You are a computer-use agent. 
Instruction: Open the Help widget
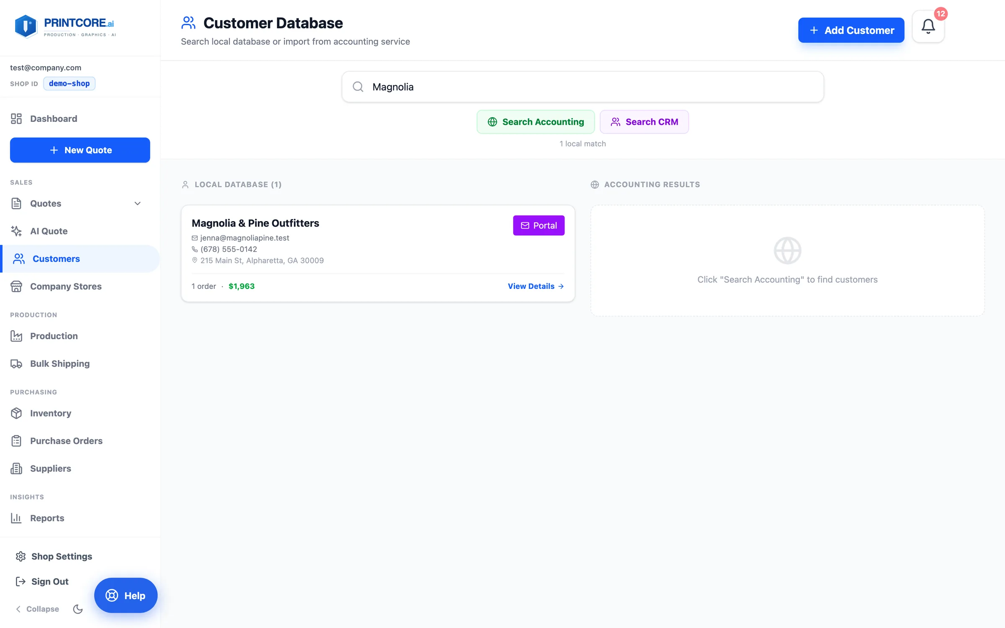pyautogui.click(x=126, y=595)
